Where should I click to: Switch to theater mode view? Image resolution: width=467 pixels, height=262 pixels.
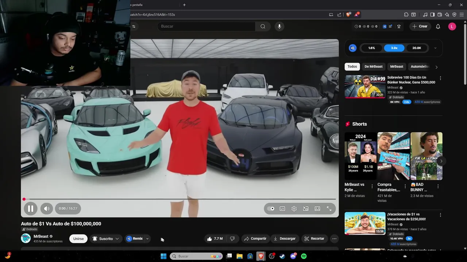pos(317,209)
